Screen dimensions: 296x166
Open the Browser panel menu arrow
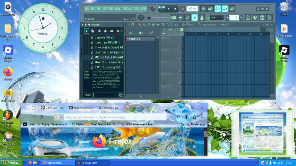pos(83,25)
